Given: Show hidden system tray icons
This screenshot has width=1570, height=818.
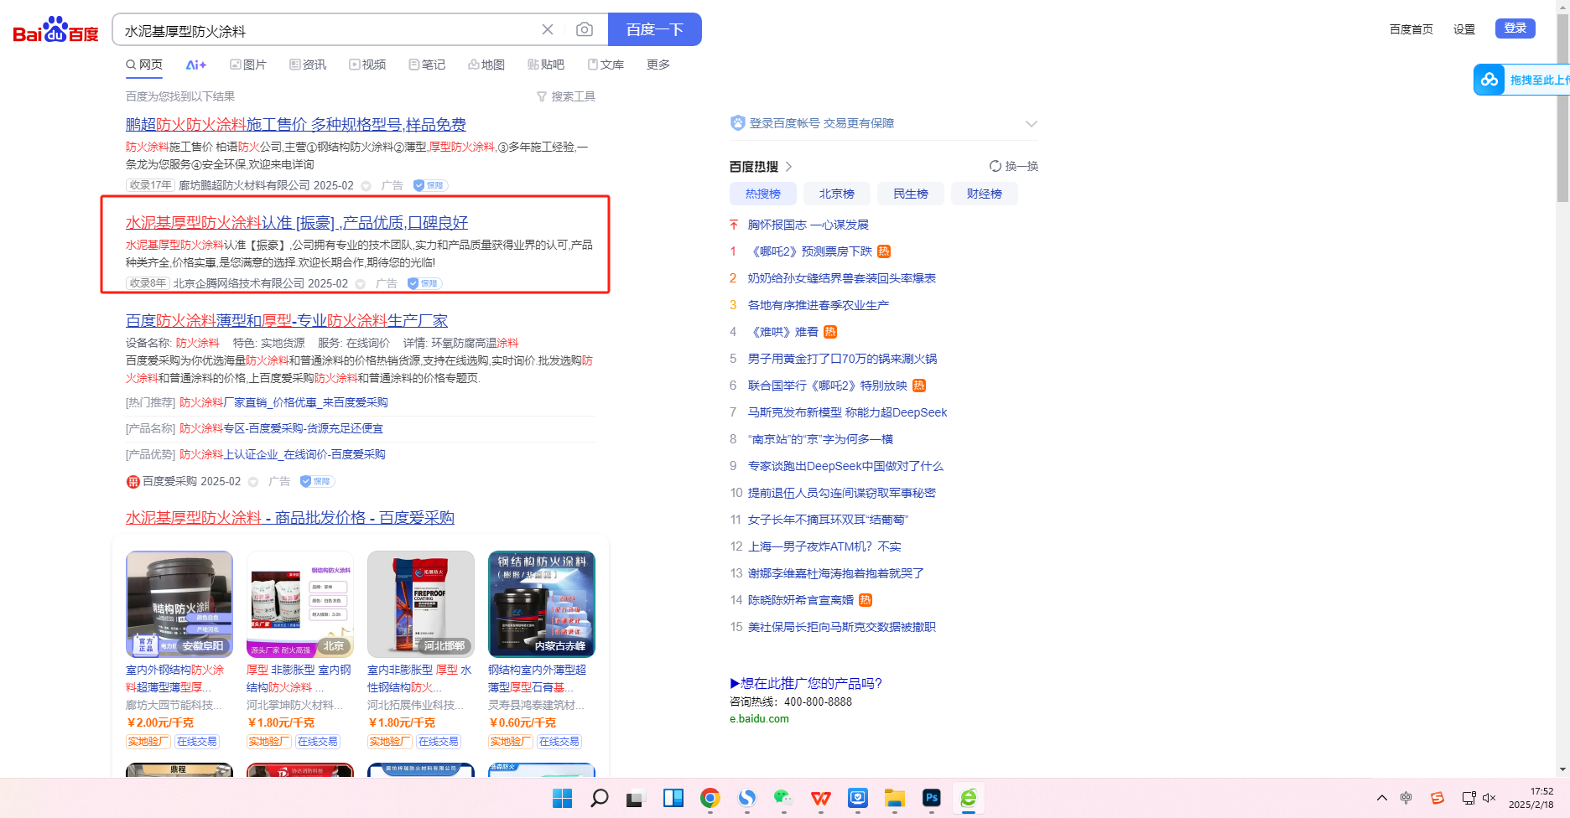Looking at the screenshot, I should 1382,798.
